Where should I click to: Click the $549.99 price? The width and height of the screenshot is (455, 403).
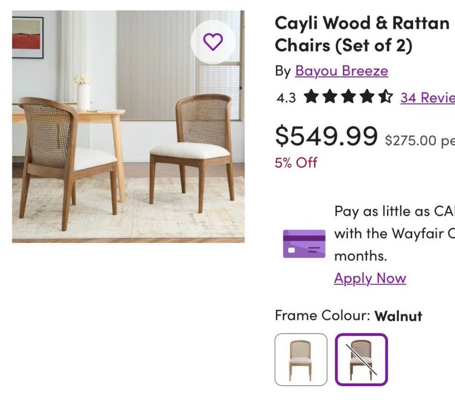(326, 136)
